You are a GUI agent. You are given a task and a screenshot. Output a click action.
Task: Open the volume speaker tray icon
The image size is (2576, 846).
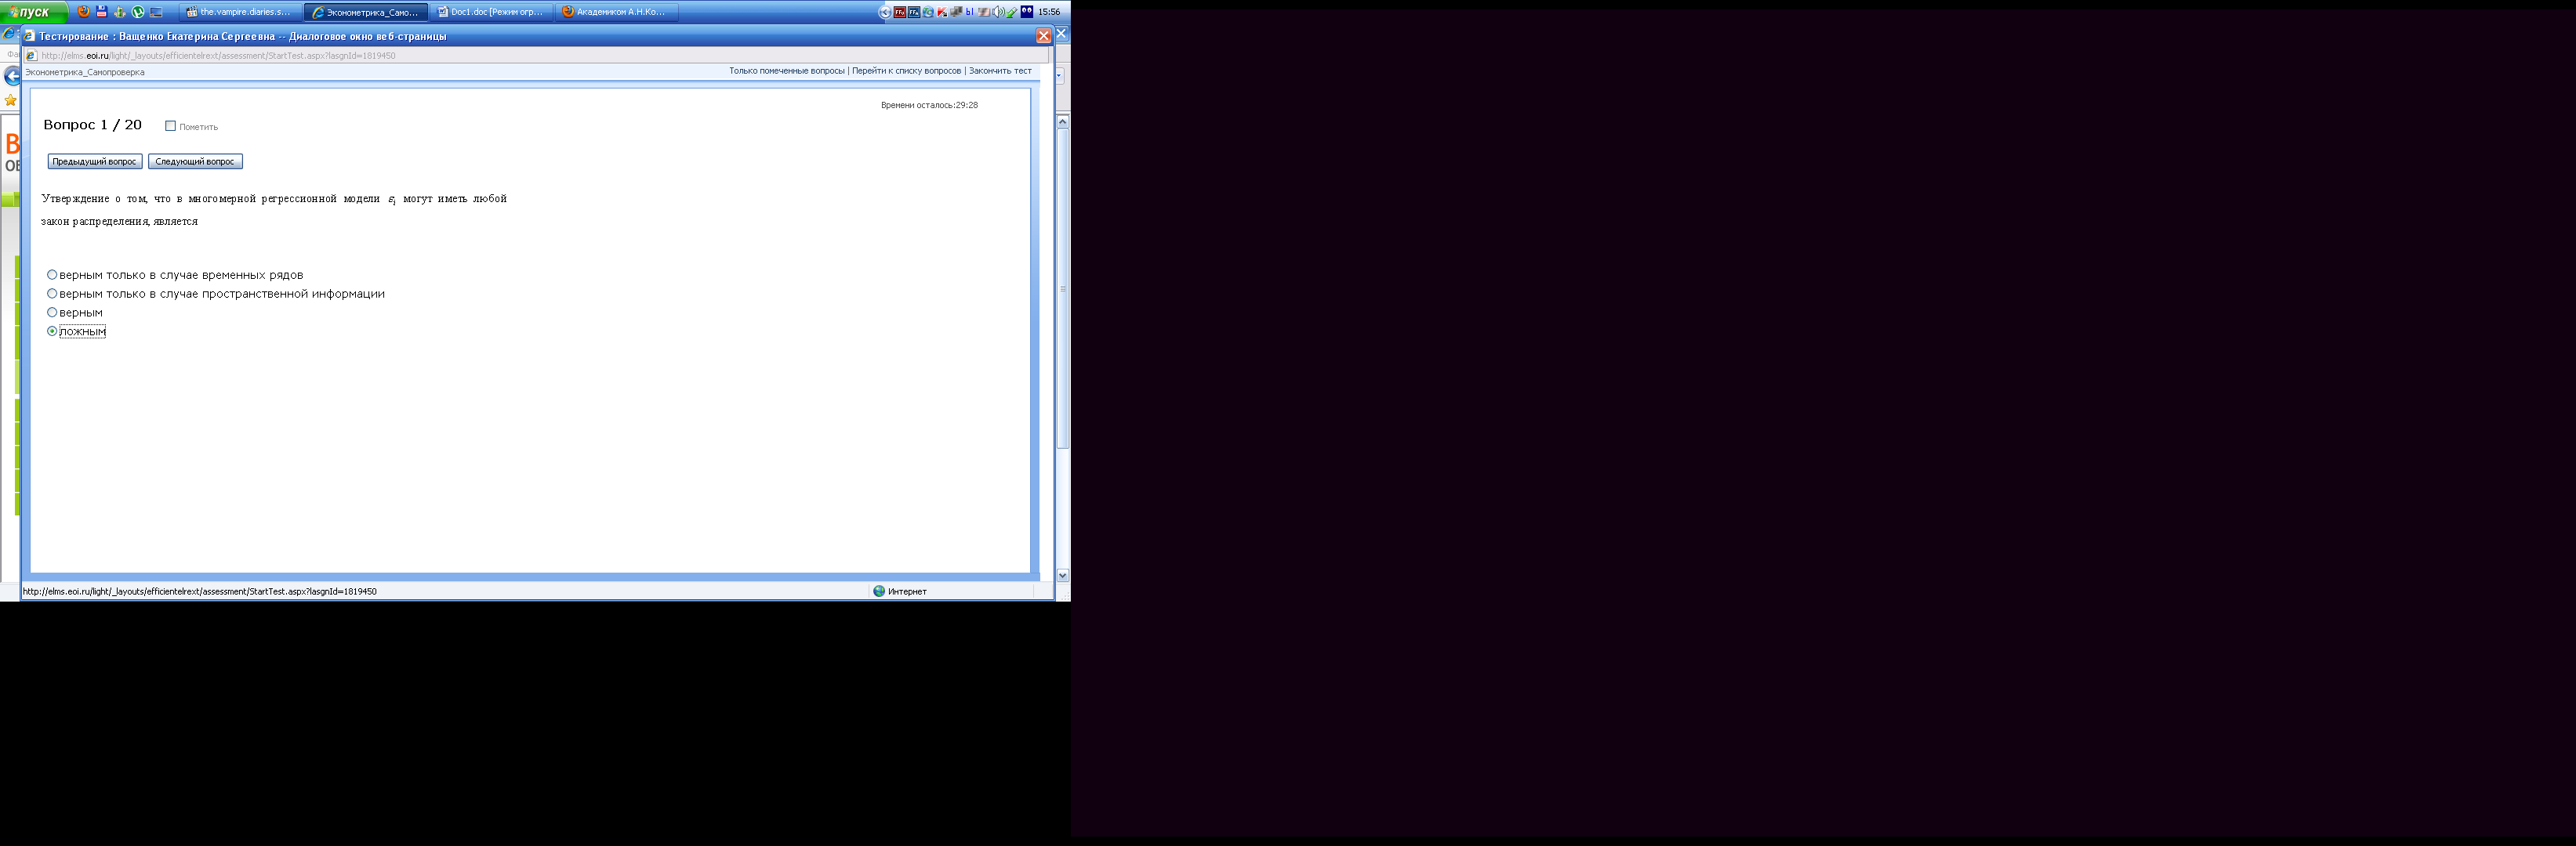click(x=999, y=12)
